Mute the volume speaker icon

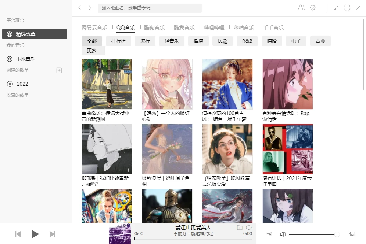[x=283, y=234]
